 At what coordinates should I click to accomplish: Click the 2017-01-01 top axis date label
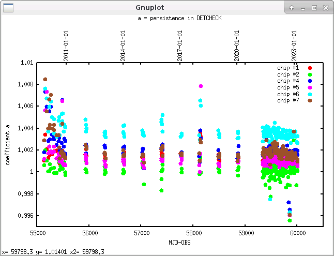pos(180,46)
